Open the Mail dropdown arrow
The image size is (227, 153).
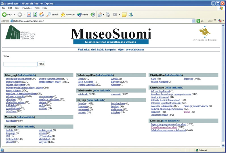103,14
